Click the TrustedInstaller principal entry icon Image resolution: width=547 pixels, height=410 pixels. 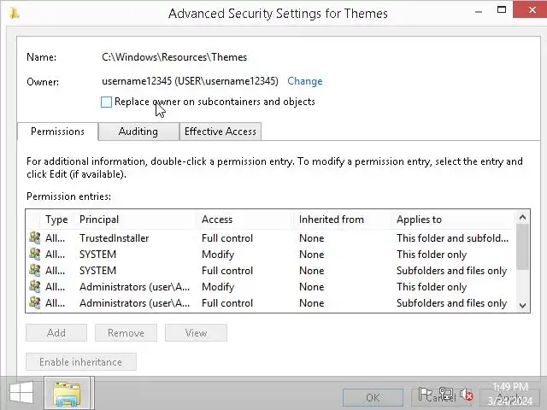point(34,238)
